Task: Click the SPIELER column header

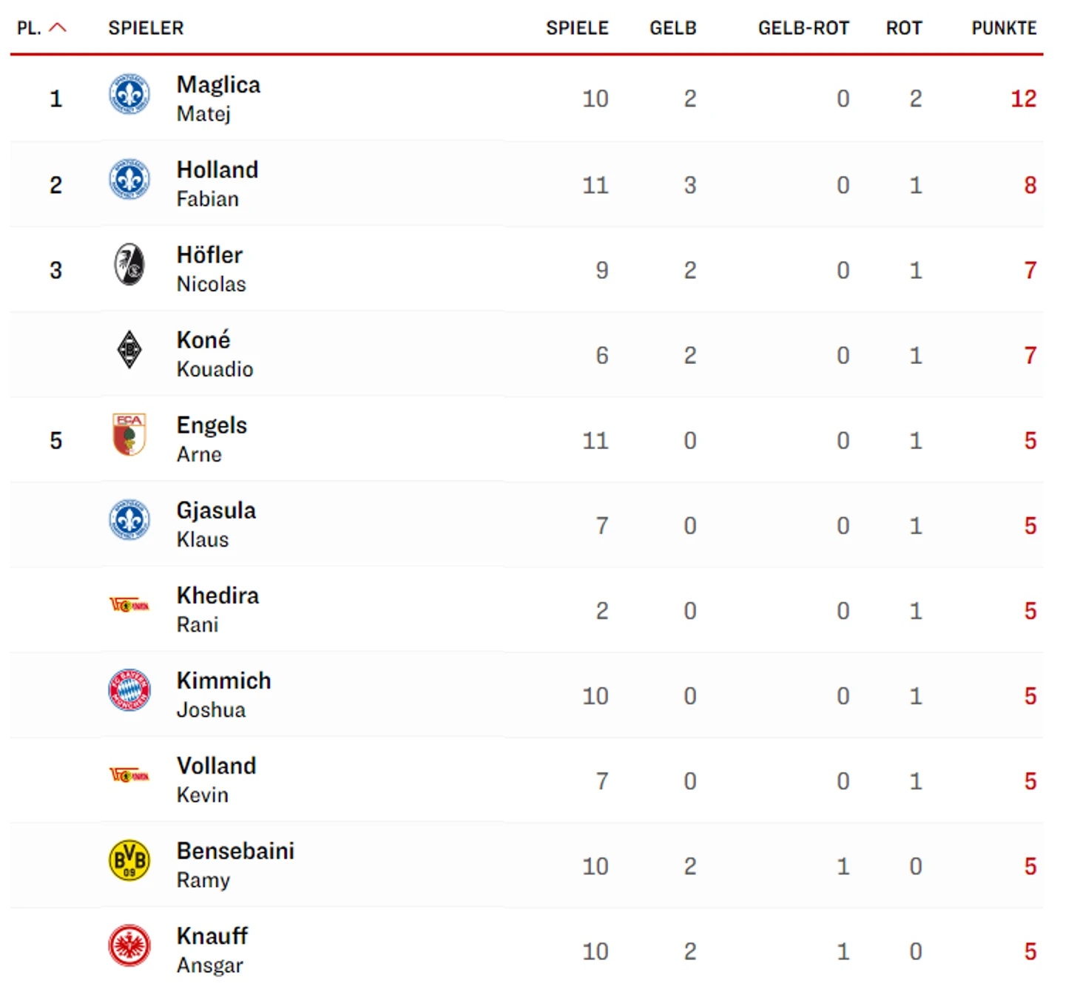Action: (146, 28)
